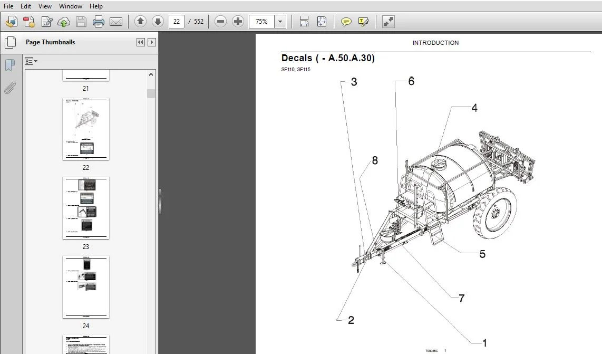
Task: Click the 75% zoom level field
Action: pyautogui.click(x=261, y=22)
